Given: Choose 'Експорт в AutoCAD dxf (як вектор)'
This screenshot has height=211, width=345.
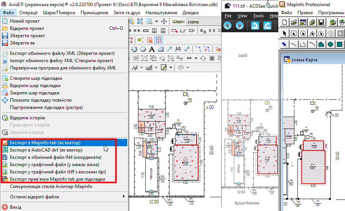Looking at the screenshot, I should 64,150.
